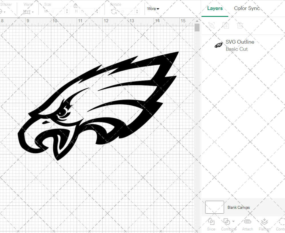This screenshot has height=233, width=285.
Task: Click the Warp icon
Action: coord(27,11)
